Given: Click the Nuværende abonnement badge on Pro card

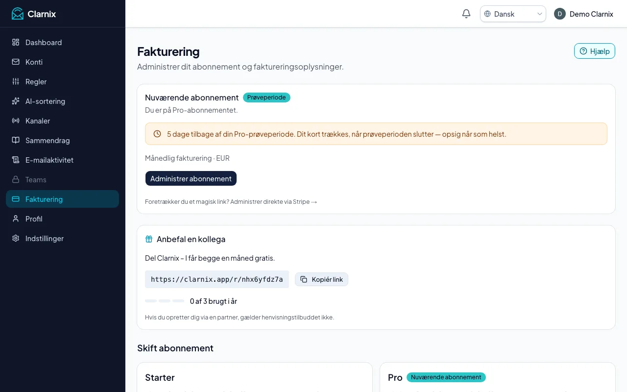Looking at the screenshot, I should 446,377.
